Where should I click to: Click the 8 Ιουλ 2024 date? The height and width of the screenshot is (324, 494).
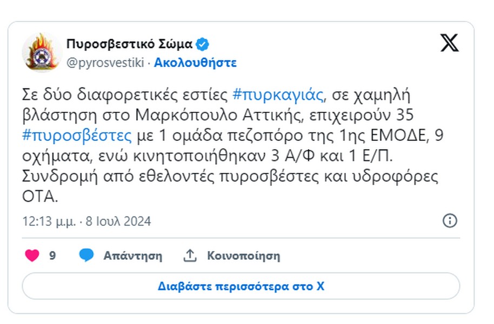[118, 221]
